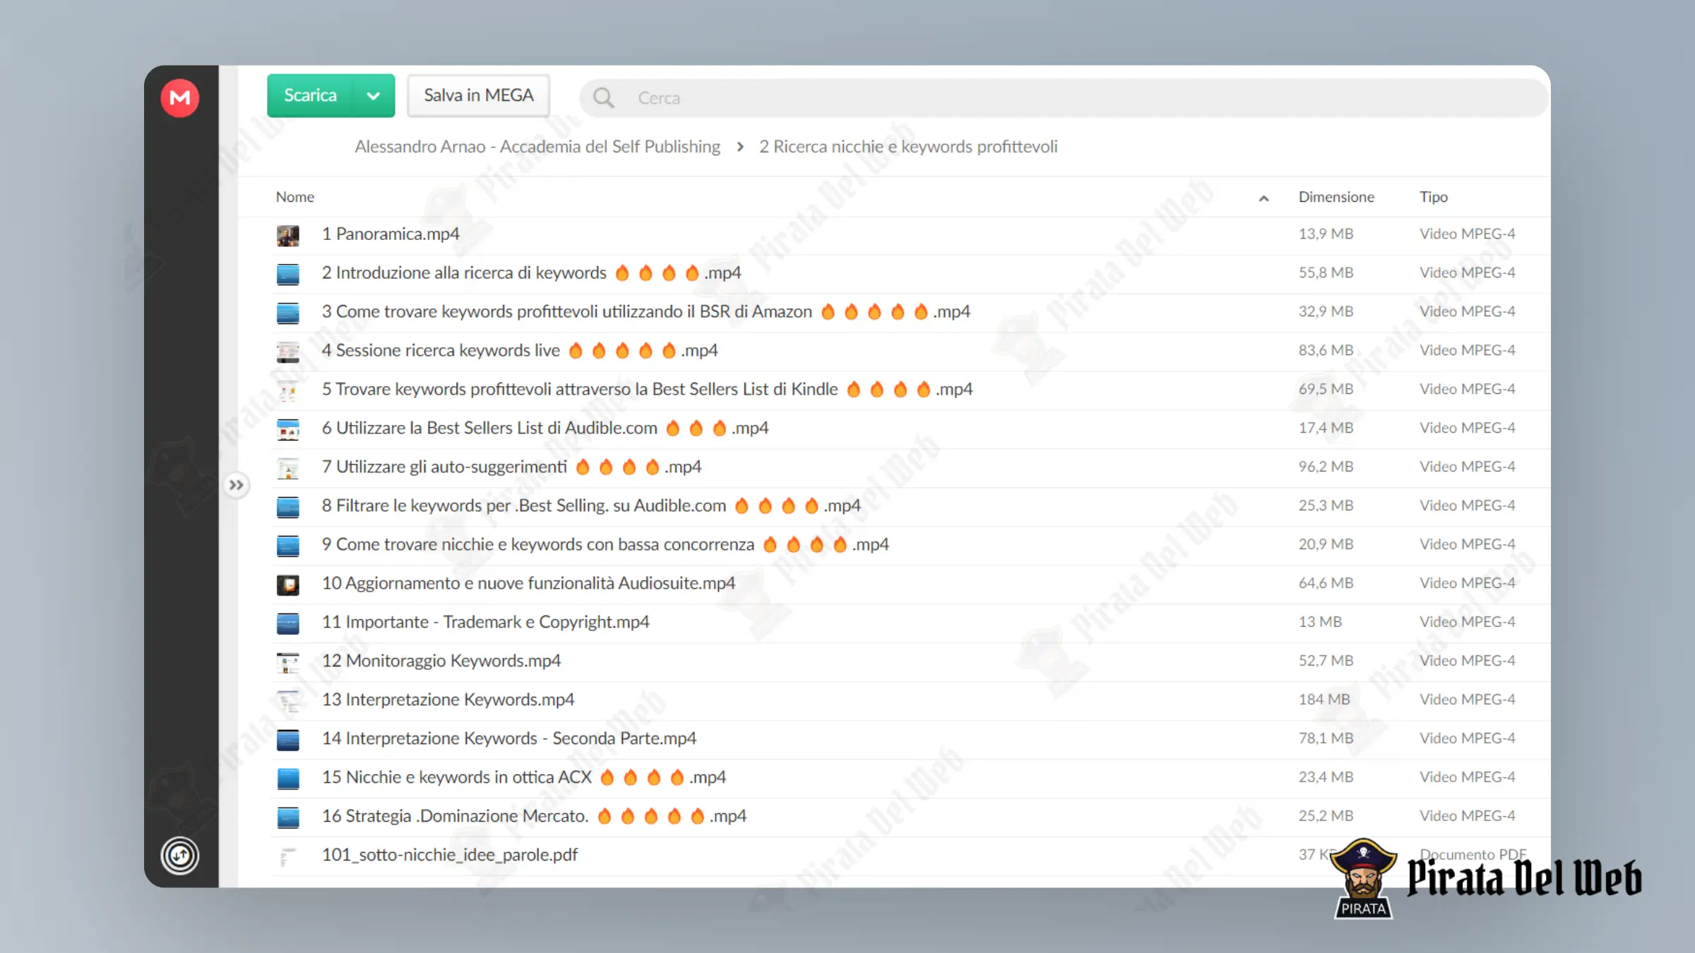
Task: Select 12 Monitoraggio Keywords.mp4
Action: coord(441,661)
